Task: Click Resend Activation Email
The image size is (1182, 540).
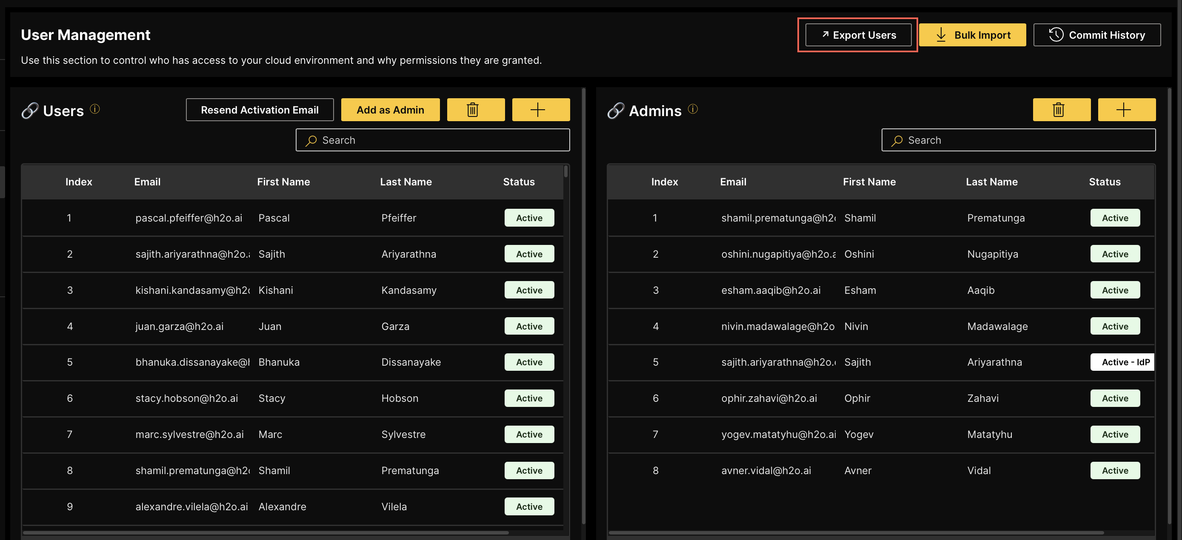Action: tap(260, 110)
